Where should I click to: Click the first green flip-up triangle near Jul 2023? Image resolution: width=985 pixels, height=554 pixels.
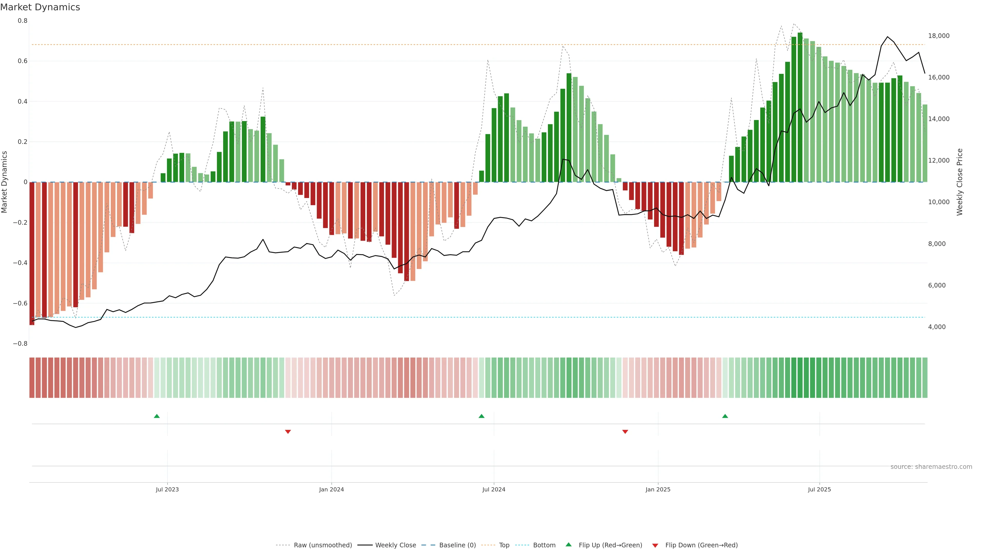157,416
